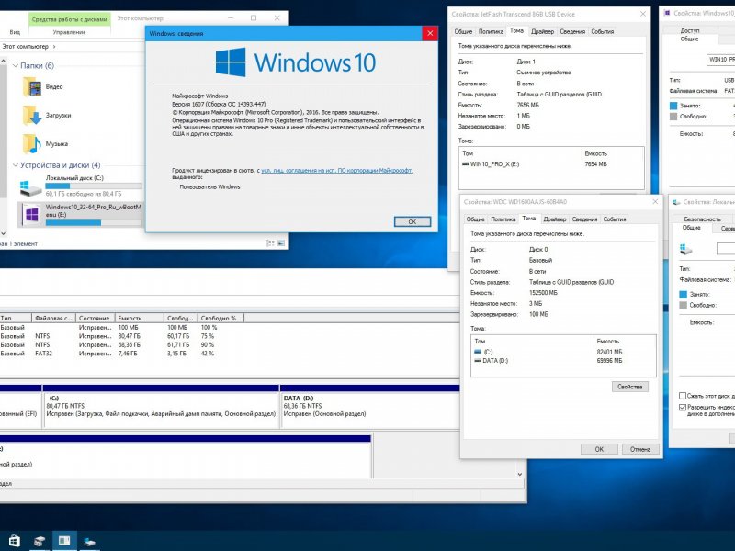Open the Microsoft license terms link
This screenshot has width=735, height=551.
point(336,171)
